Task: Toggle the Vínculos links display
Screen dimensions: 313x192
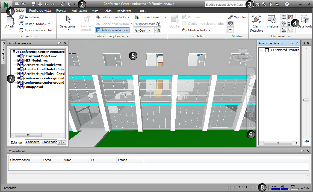Action: pyautogui.click(x=237, y=17)
